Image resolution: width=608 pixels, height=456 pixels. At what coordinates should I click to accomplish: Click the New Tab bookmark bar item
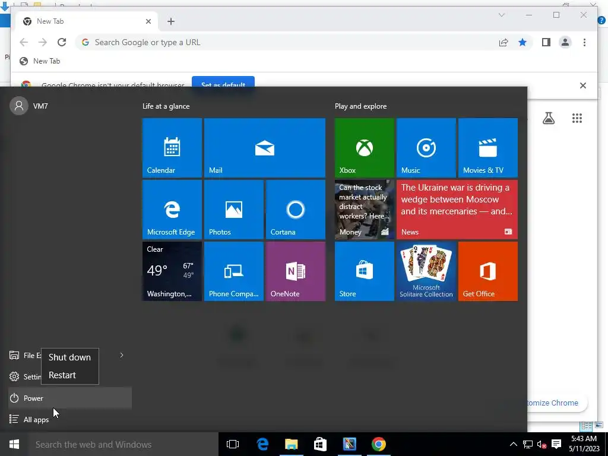40,61
